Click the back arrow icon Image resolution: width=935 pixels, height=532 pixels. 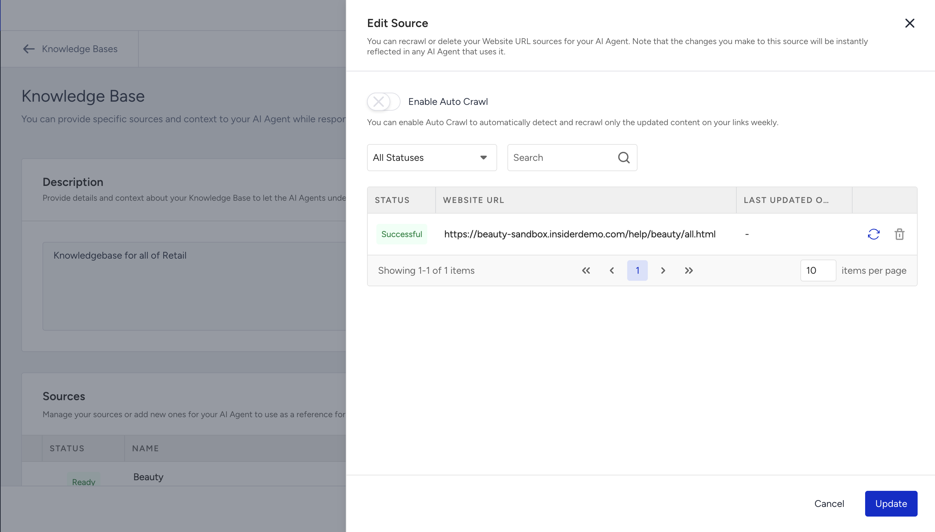click(x=29, y=49)
